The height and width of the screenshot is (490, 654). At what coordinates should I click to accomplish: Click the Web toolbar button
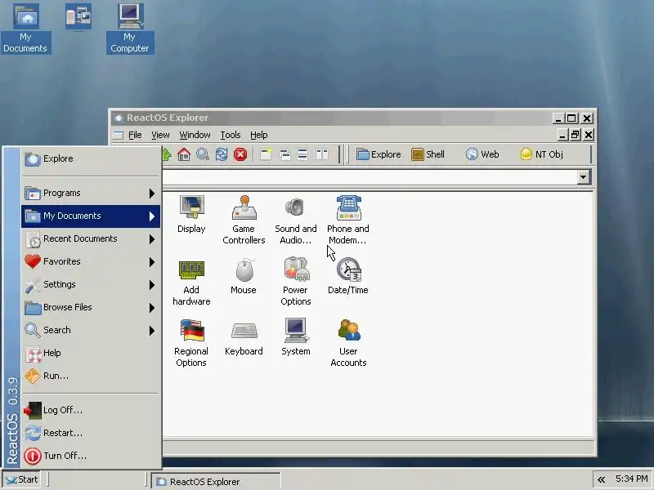click(482, 154)
